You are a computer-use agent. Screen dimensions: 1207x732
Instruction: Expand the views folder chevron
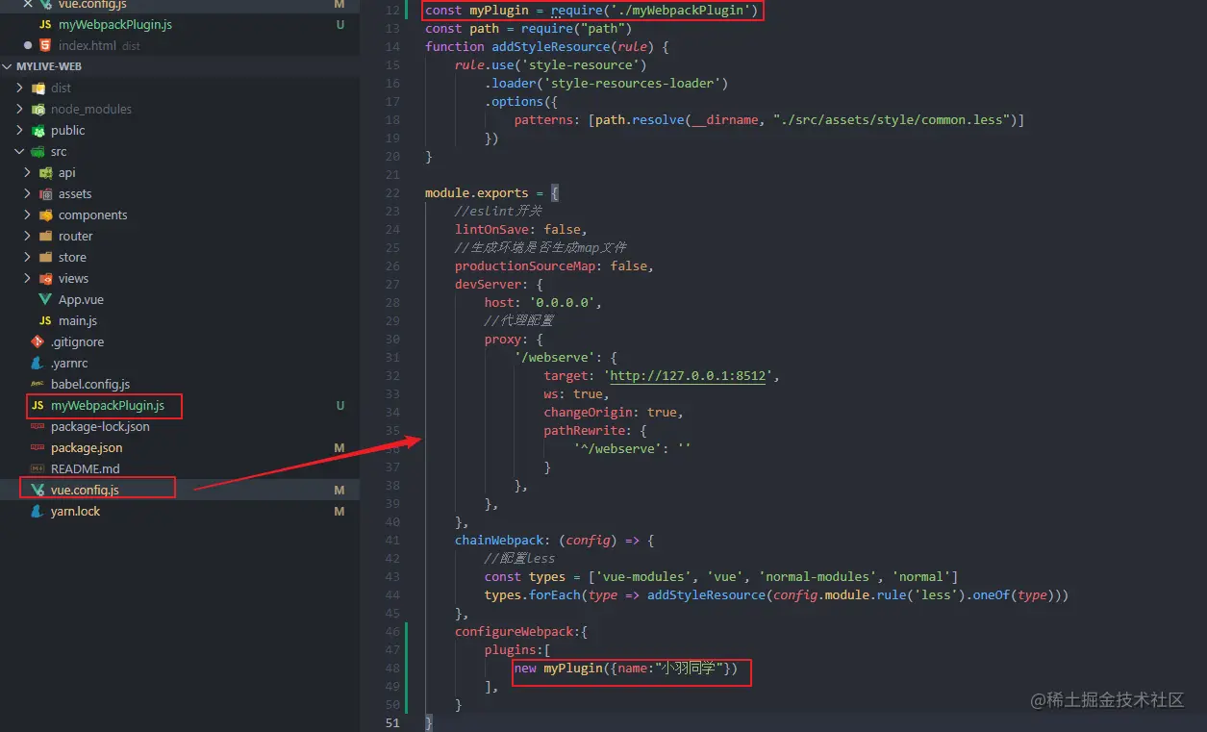[x=27, y=278]
